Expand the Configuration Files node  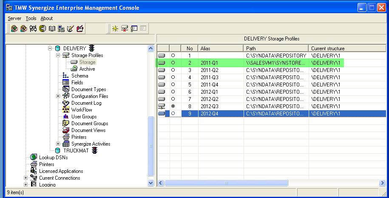tap(58, 96)
